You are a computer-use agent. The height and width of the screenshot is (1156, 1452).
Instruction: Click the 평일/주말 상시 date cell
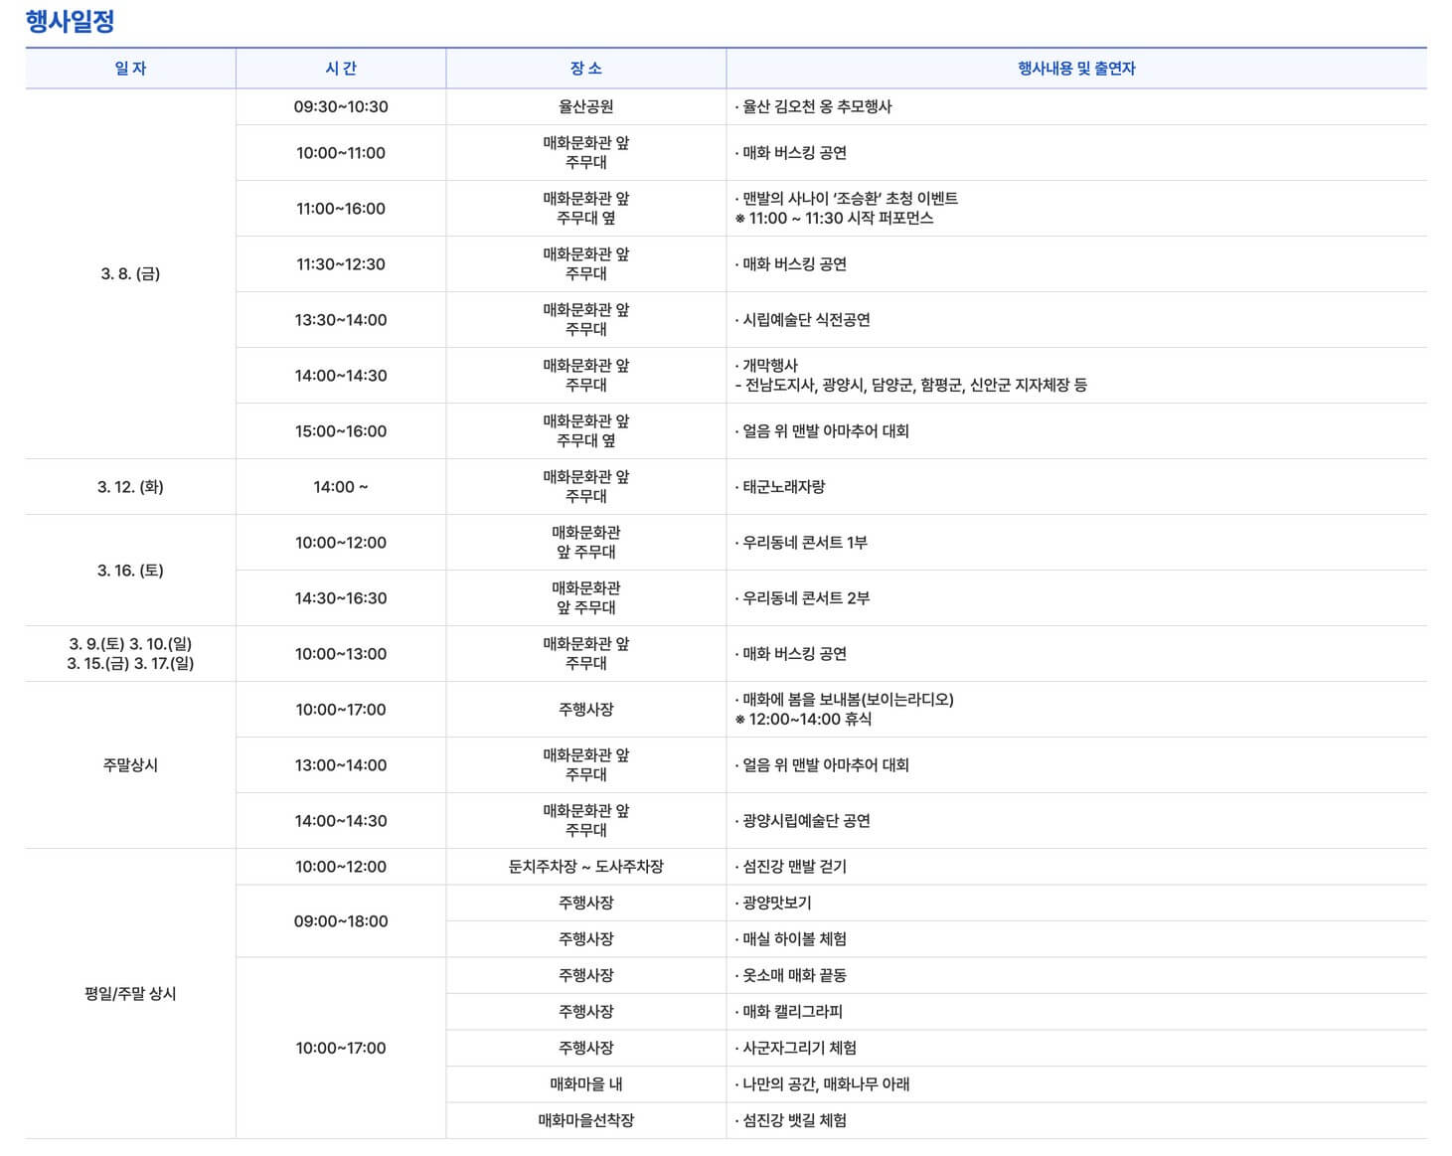130,993
